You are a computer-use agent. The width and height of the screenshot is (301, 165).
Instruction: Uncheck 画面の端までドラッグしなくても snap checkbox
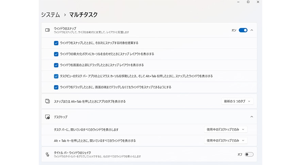[56, 87]
